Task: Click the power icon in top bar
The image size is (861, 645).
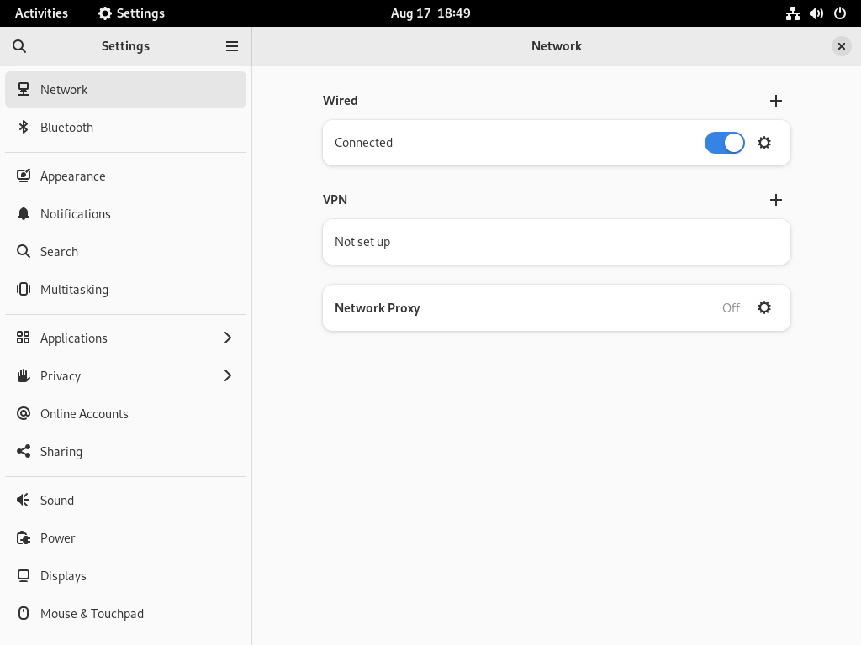Action: click(x=840, y=13)
